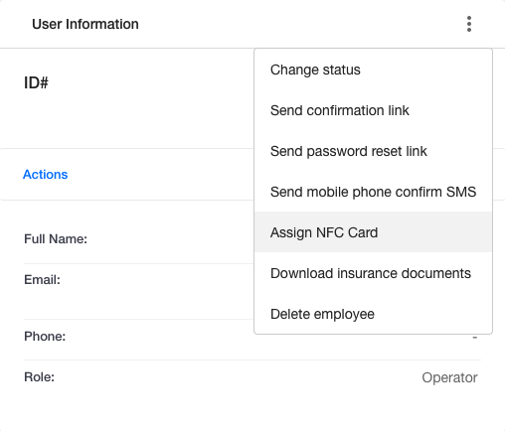
Task: Select the ID# label text
Action: (x=36, y=82)
